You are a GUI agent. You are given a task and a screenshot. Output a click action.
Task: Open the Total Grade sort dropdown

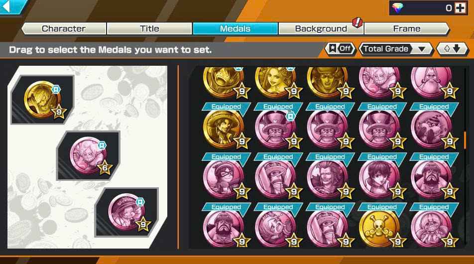[395, 48]
